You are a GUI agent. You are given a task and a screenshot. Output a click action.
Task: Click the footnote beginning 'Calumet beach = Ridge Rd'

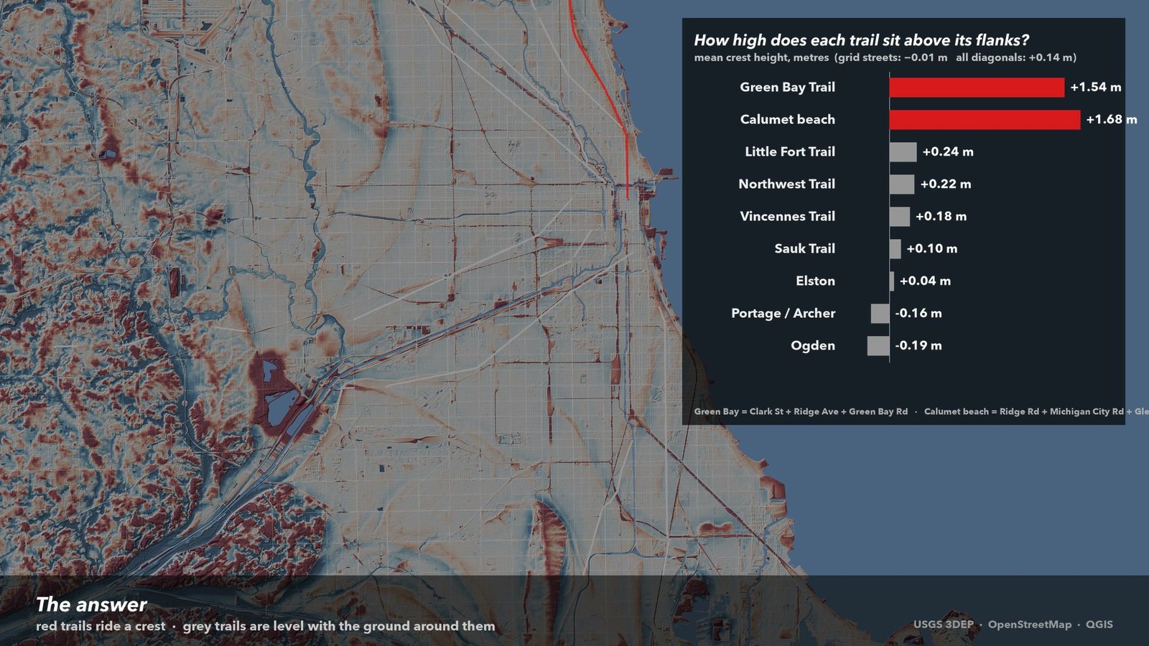(1036, 411)
